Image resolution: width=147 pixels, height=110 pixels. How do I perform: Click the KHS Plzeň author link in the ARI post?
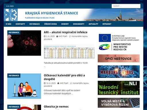tap(63, 36)
